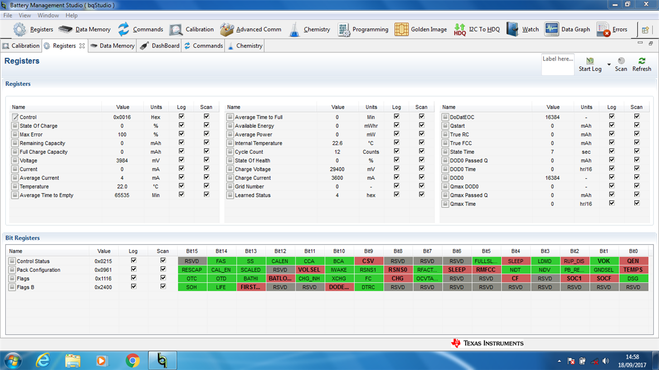Open the Golden Image tool
The image size is (659, 370).
coord(401,29)
